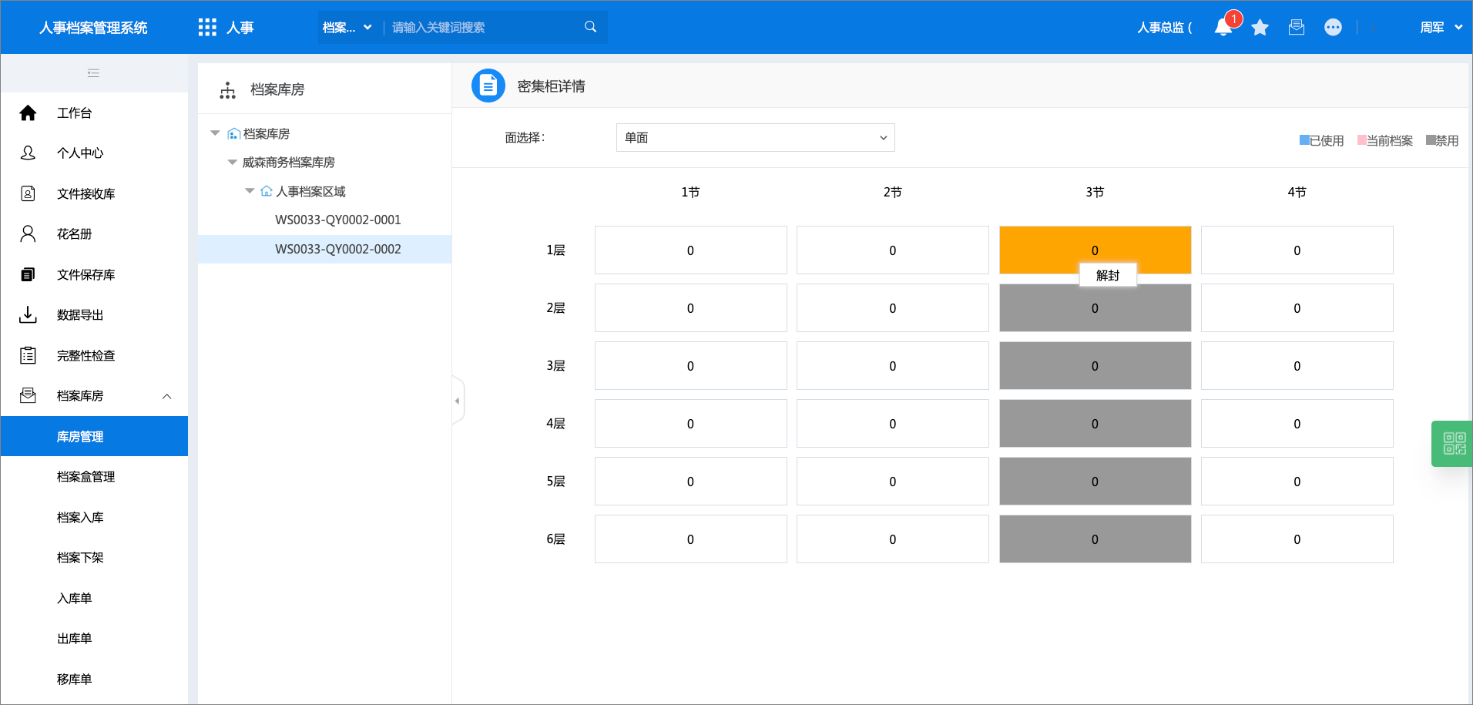The width and height of the screenshot is (1473, 705).
Task: Select the 6层 4节 cell
Action: click(x=1297, y=539)
